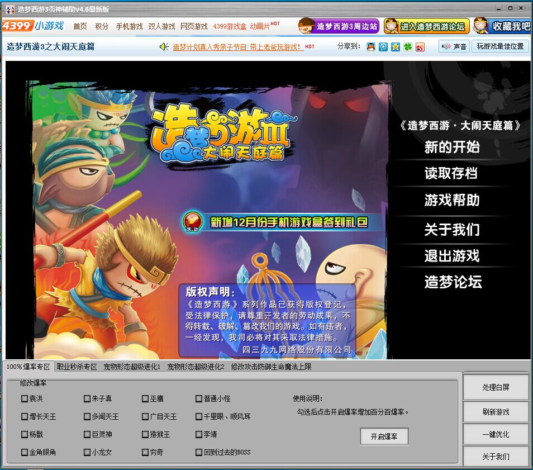This screenshot has height=470, width=533.
Task: Enable the 袁洪 drop rate checkbox
Action: pyautogui.click(x=25, y=398)
